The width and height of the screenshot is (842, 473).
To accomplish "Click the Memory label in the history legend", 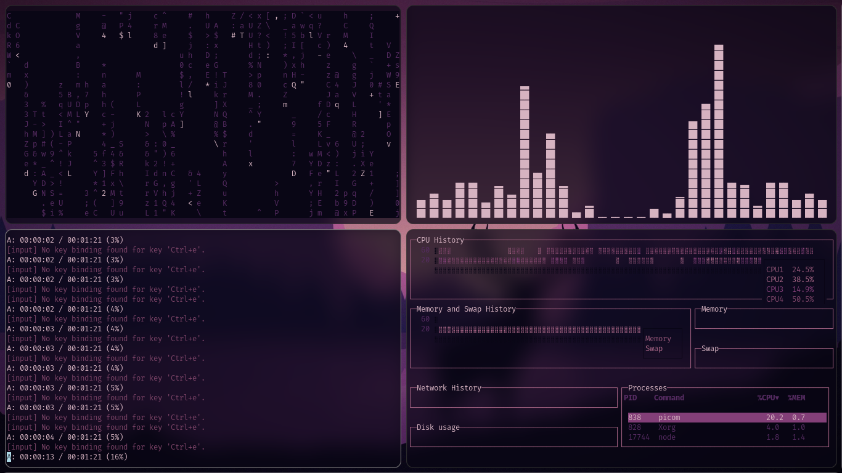I will (x=658, y=339).
